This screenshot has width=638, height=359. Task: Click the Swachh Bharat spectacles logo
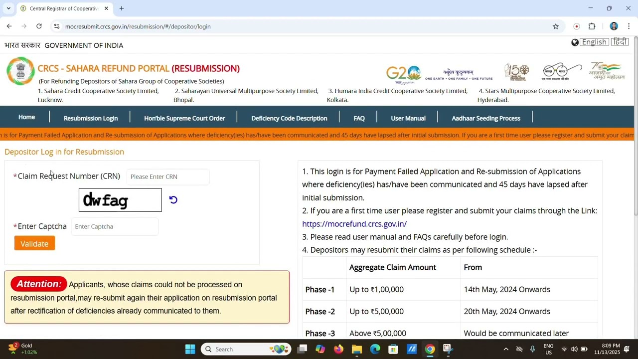click(562, 71)
